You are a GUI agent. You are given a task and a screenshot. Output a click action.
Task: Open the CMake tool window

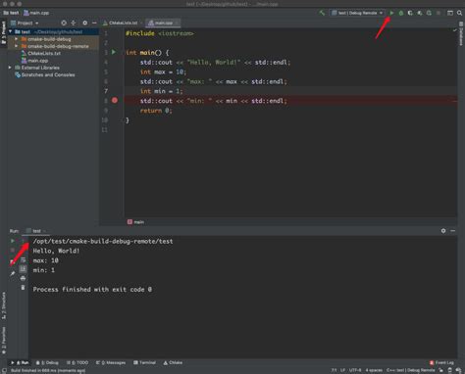pyautogui.click(x=173, y=362)
